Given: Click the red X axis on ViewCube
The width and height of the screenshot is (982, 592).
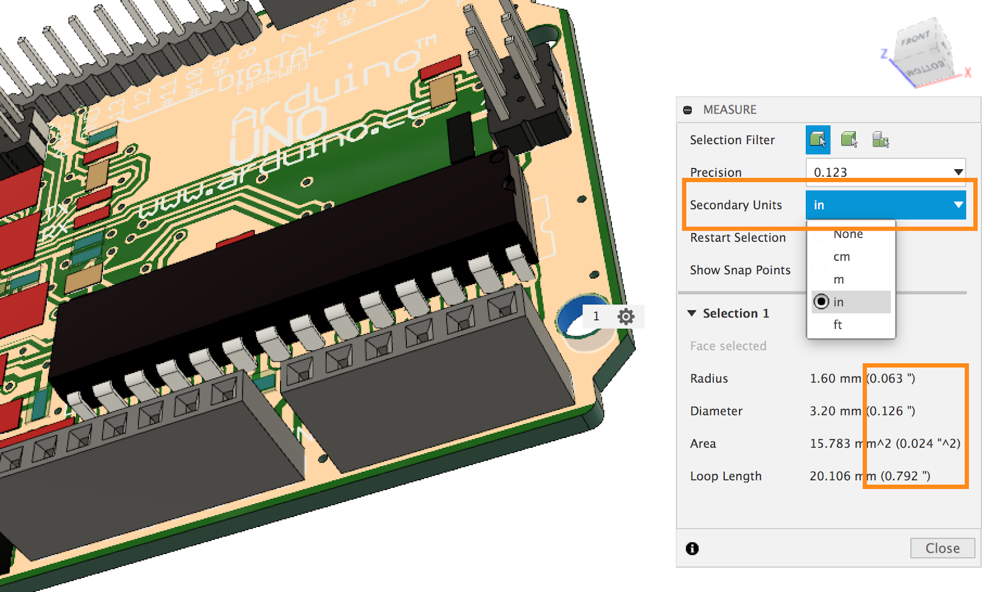Looking at the screenshot, I should coord(967,72).
